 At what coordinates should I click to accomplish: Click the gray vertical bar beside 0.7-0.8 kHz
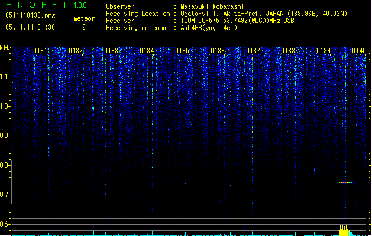[11, 182]
